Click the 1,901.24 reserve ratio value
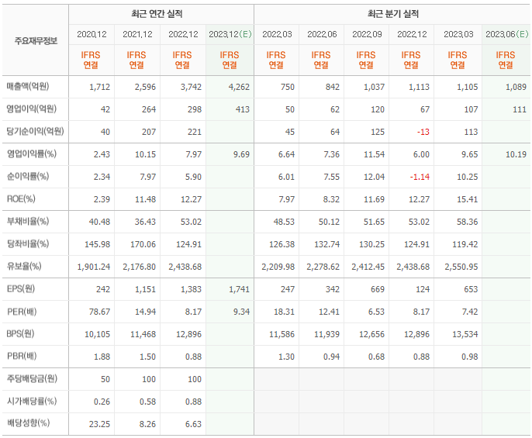Screen dimensions: 532x438 [x=94, y=267]
